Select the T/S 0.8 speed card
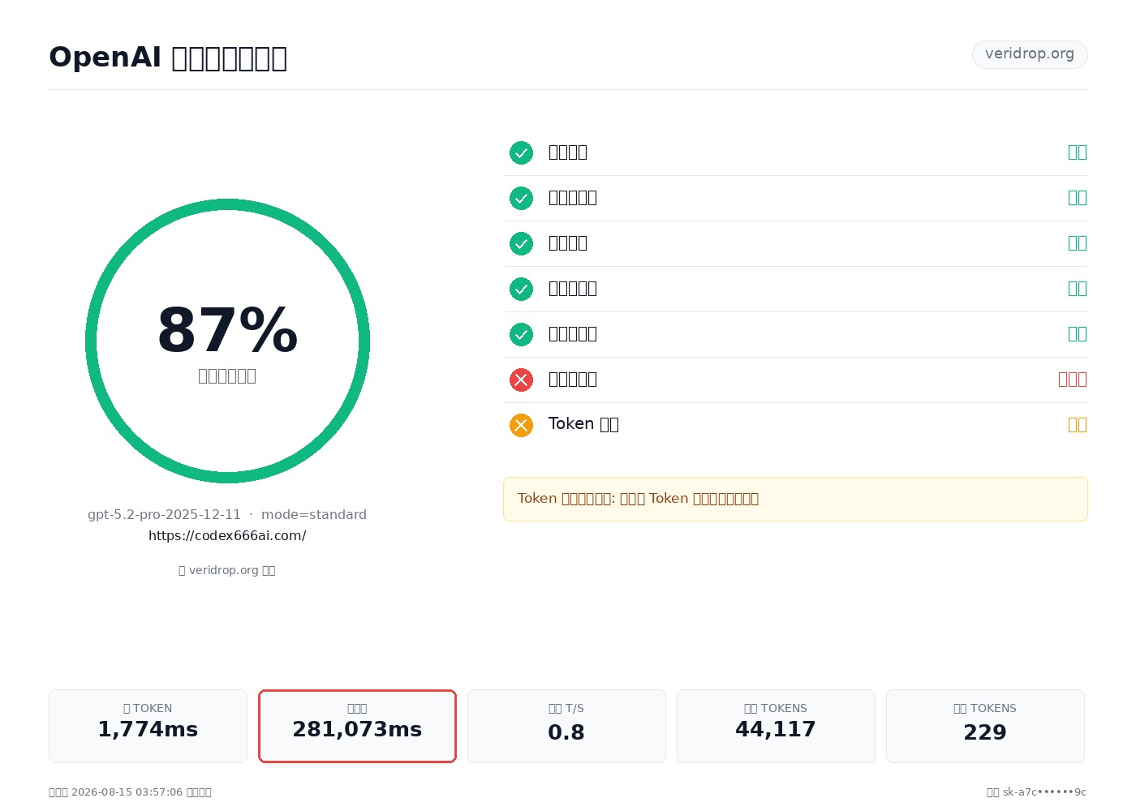The image size is (1136, 811). pyautogui.click(x=566, y=726)
